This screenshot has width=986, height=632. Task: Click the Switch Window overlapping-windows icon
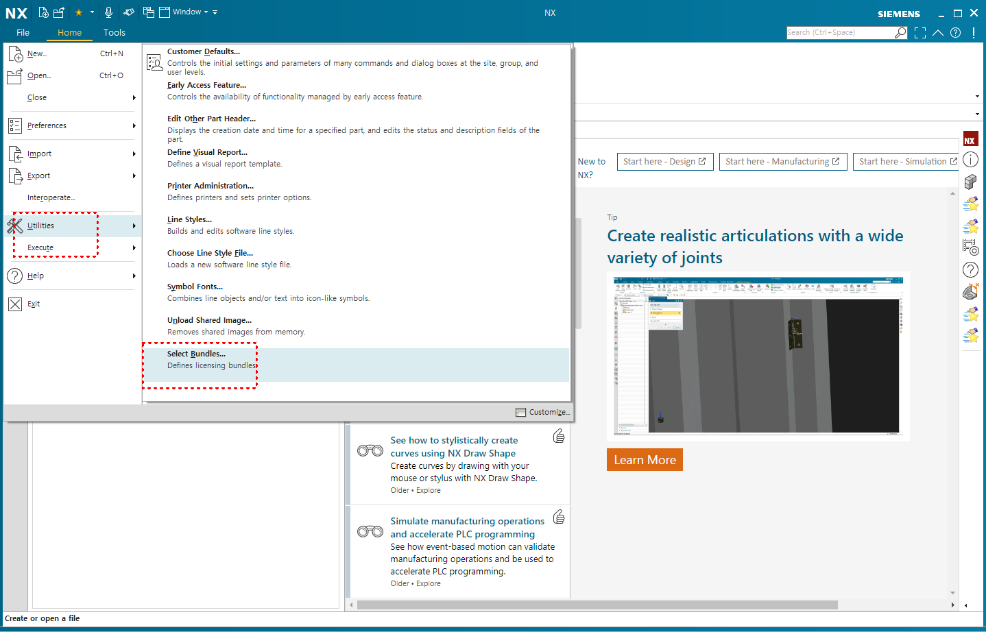tap(149, 12)
